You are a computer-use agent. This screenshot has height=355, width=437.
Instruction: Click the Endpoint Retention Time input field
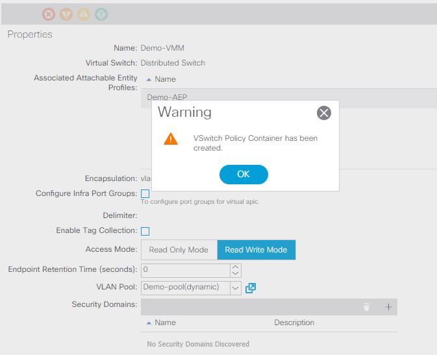[186, 270]
